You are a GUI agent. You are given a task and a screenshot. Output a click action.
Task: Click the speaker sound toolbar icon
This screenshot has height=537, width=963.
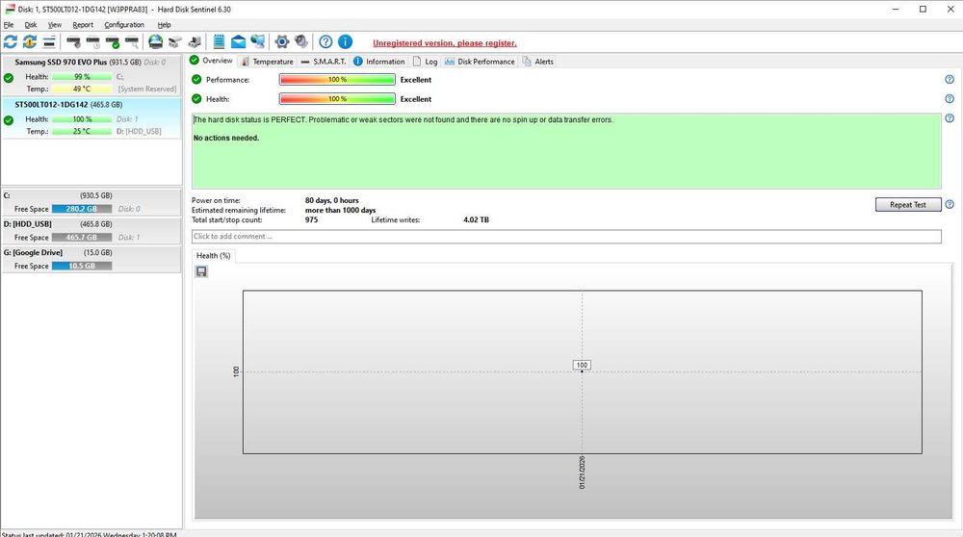300,41
